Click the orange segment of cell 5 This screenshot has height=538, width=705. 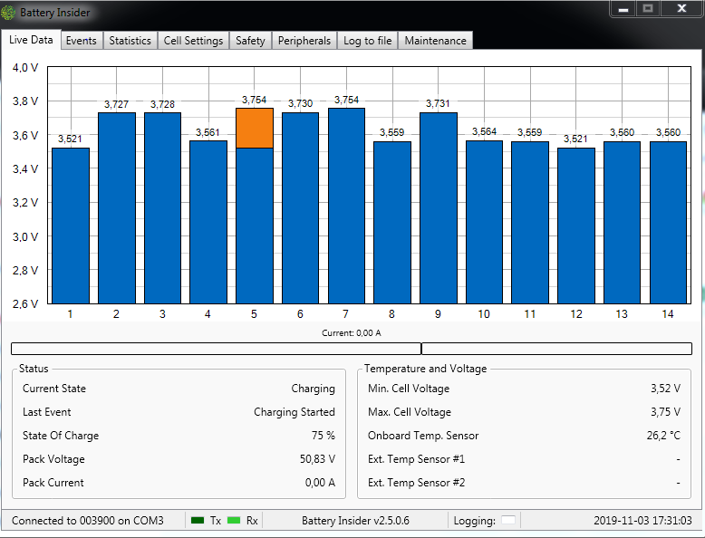pyautogui.click(x=254, y=128)
